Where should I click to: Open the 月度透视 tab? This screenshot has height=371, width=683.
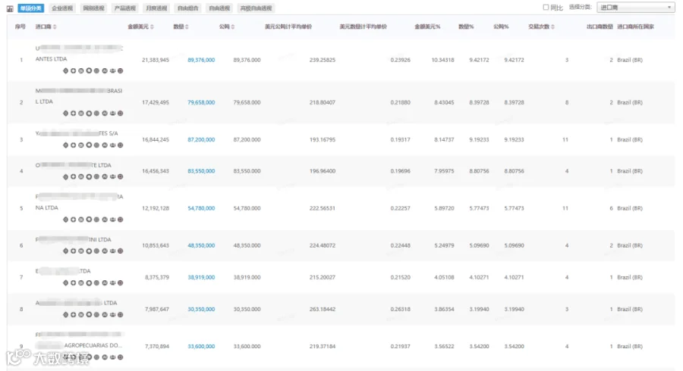click(156, 8)
